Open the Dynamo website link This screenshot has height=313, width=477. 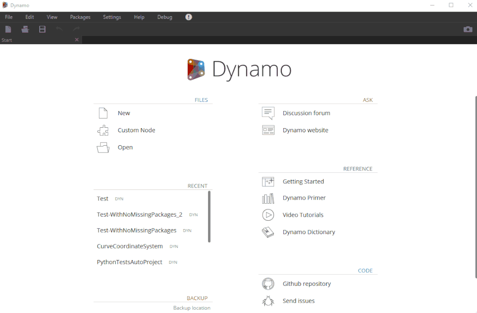(305, 130)
